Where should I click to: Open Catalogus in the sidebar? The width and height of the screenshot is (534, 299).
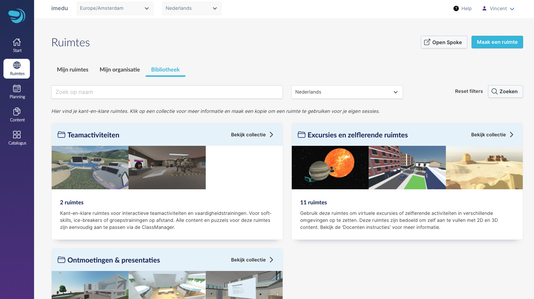[x=17, y=138]
